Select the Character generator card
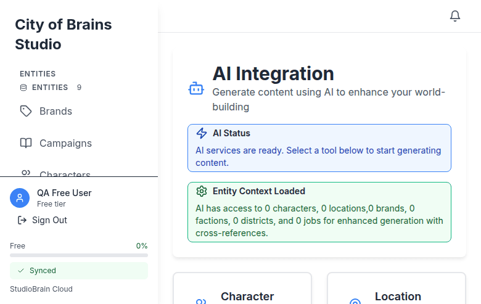This screenshot has width=481, height=304. tap(242, 289)
